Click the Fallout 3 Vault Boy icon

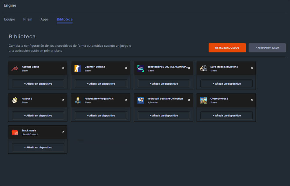click(15, 100)
